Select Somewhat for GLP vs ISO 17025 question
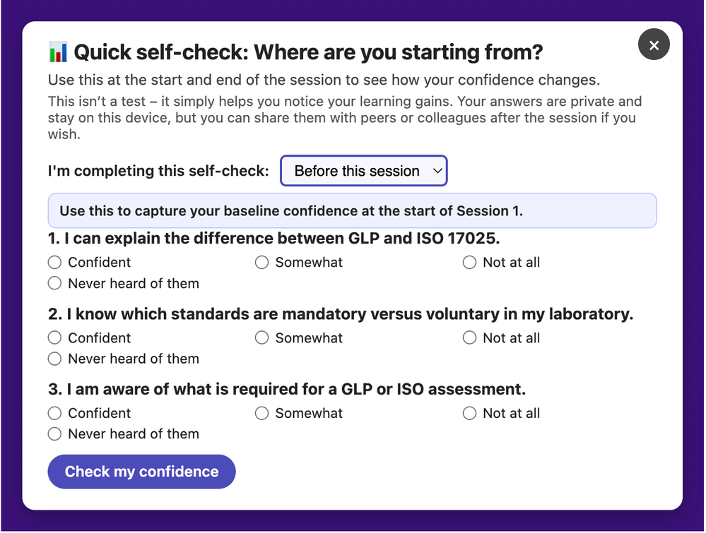706x533 pixels. [x=262, y=263]
